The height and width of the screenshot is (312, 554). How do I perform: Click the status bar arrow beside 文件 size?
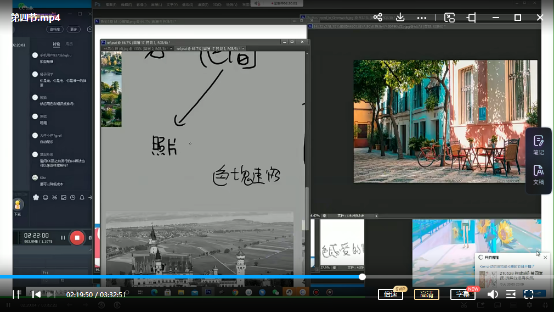coord(376,216)
